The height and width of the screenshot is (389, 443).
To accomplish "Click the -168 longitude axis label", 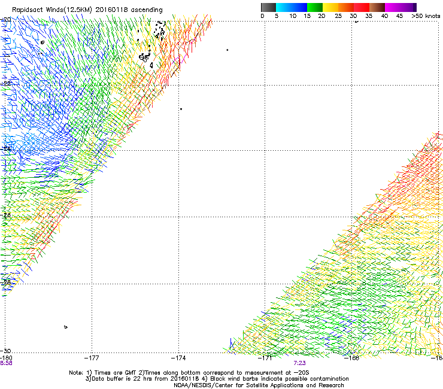I will [x=352, y=358].
